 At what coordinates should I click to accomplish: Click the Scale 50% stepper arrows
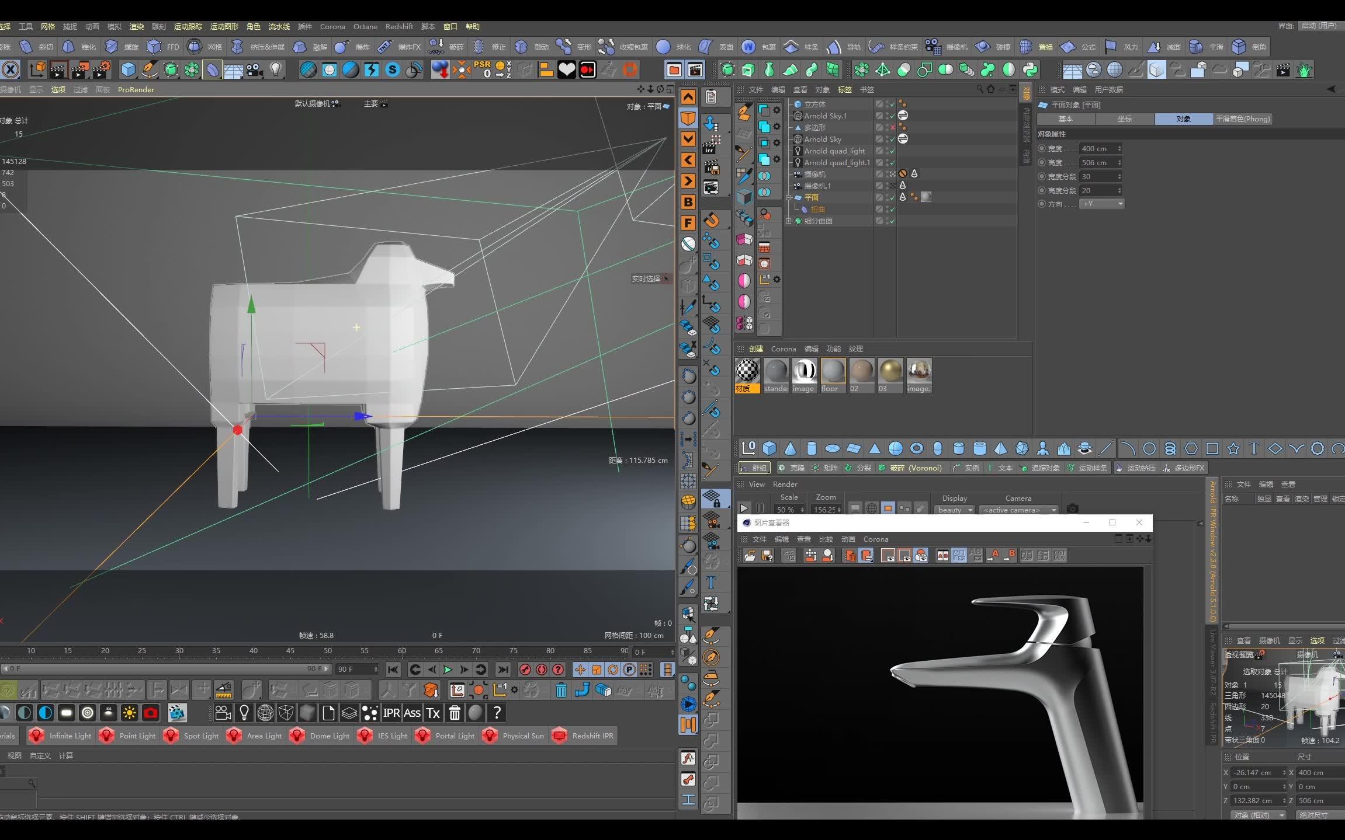(802, 510)
